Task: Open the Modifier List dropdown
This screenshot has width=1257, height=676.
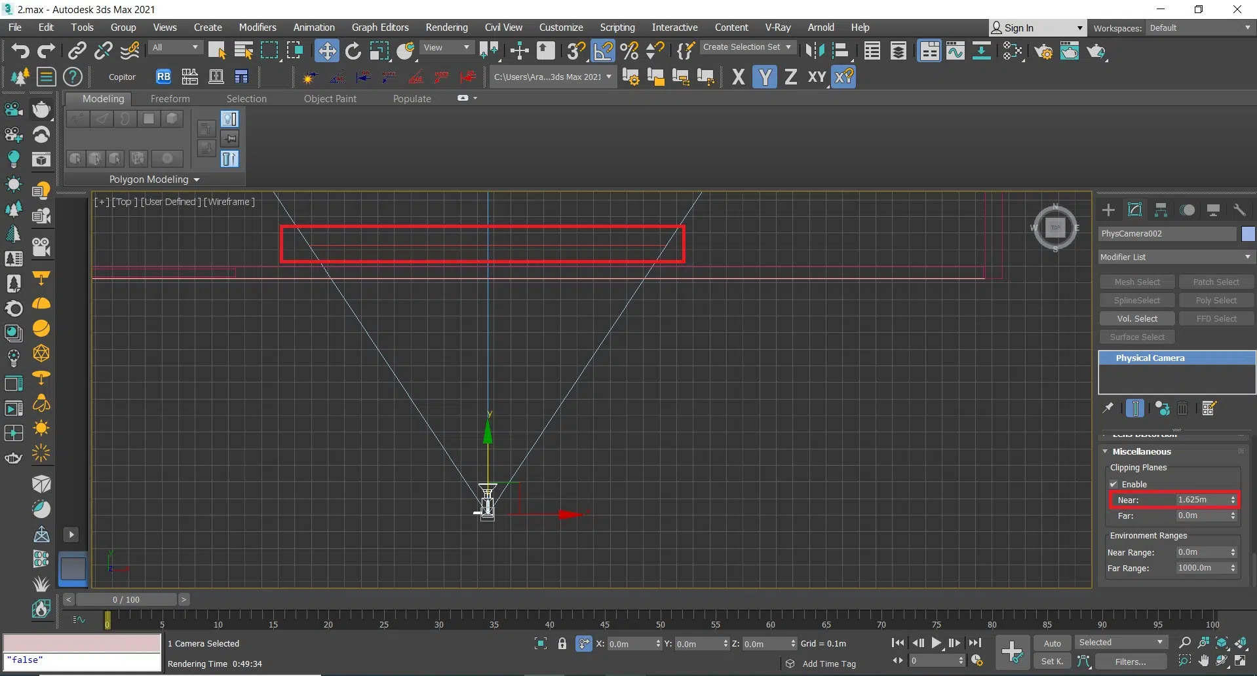Action: click(x=1176, y=257)
